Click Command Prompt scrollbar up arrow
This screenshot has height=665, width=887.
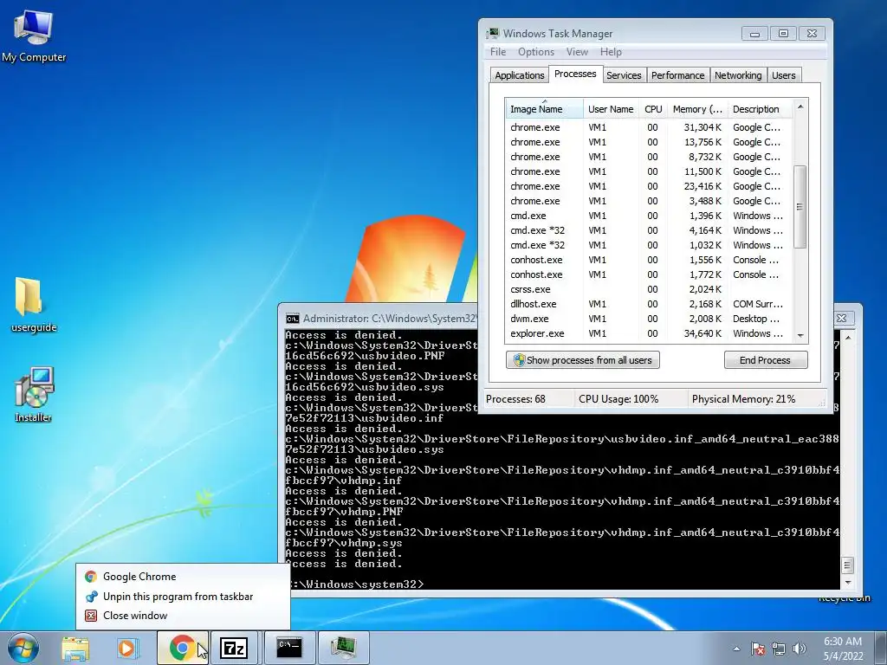847,338
